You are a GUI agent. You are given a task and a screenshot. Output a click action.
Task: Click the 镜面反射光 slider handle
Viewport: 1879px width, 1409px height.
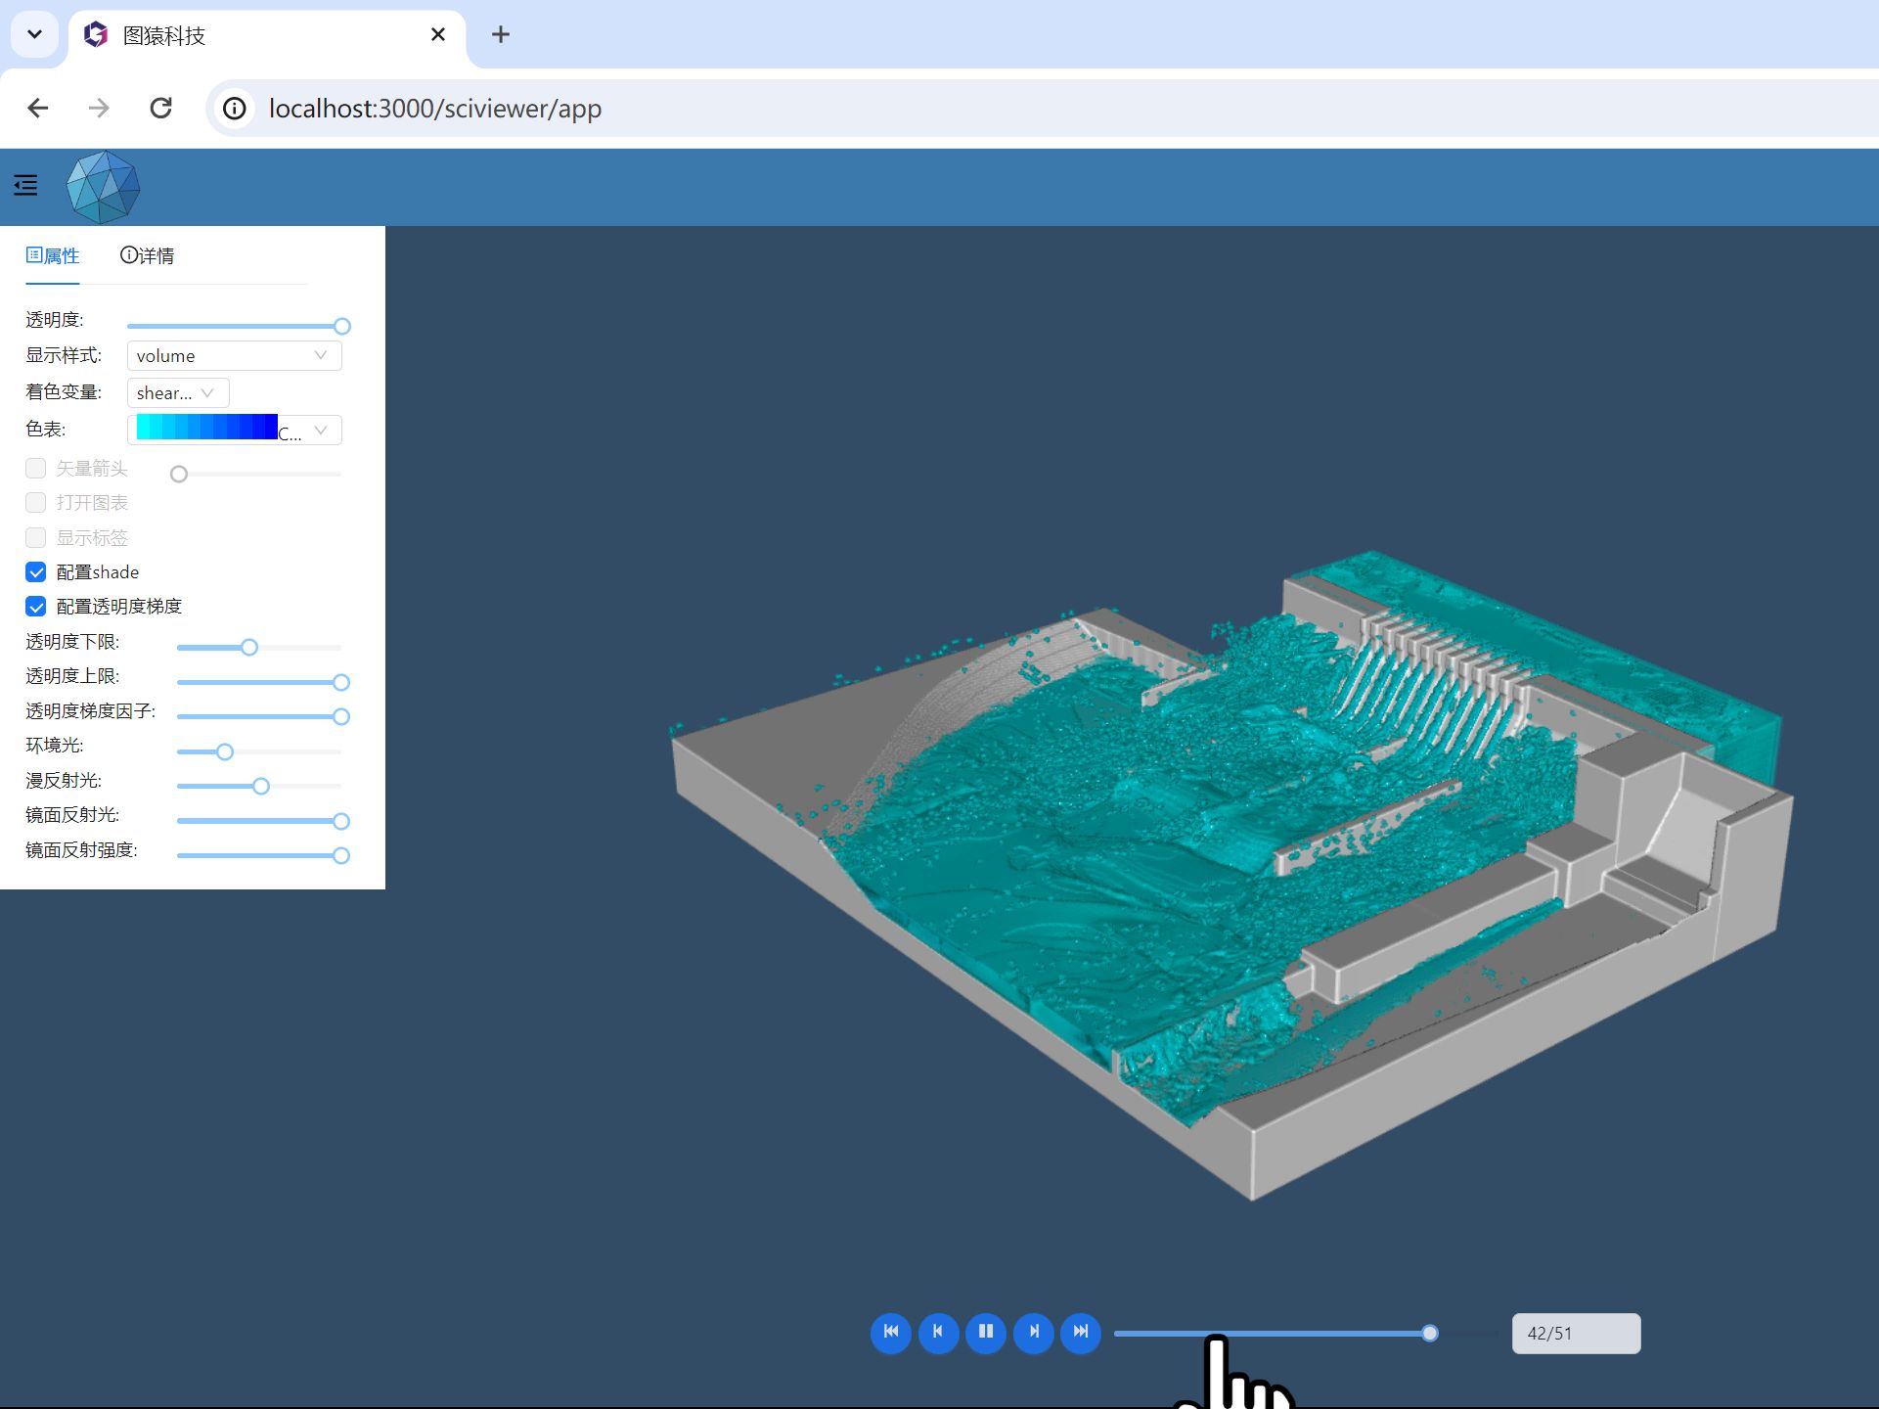[x=341, y=820]
